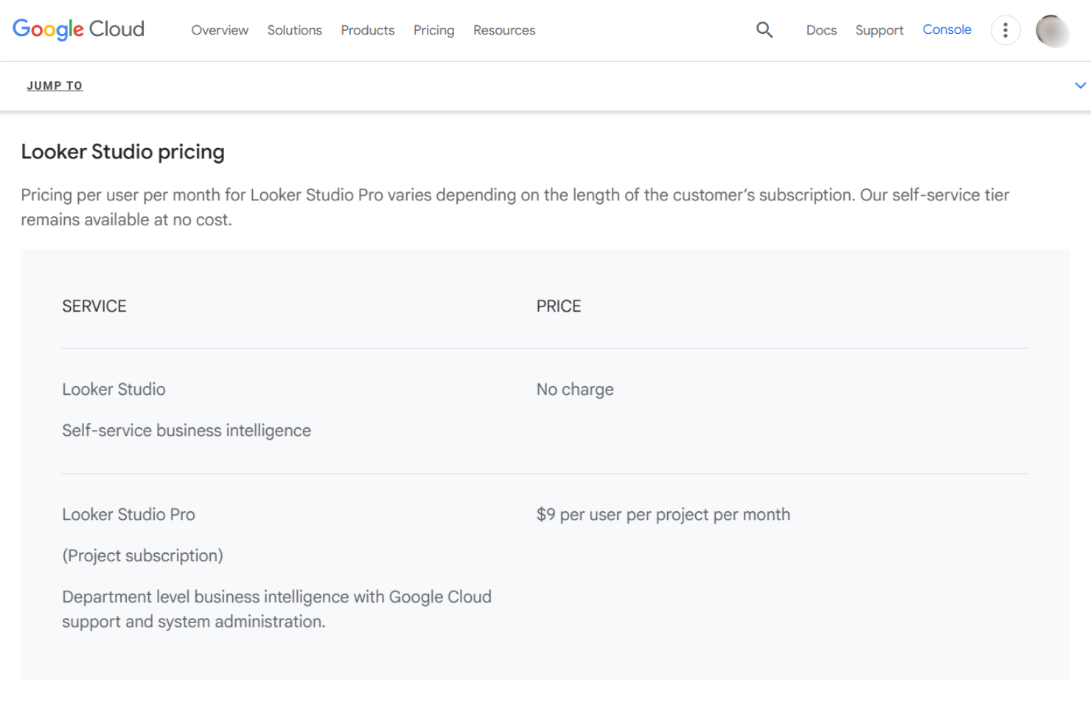This screenshot has height=727, width=1091.
Task: Click the 'Pricing per user per month' intro paragraph
Action: 515,207
